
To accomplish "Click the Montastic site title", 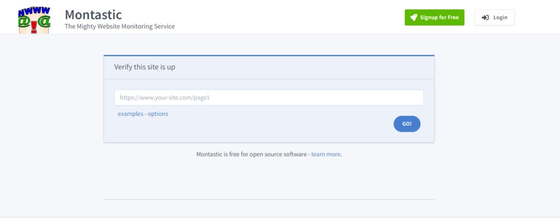I will [93, 15].
